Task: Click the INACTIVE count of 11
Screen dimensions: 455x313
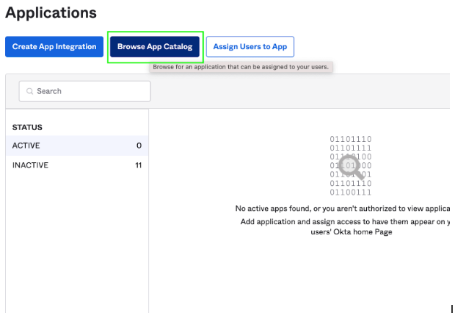Action: click(x=138, y=165)
